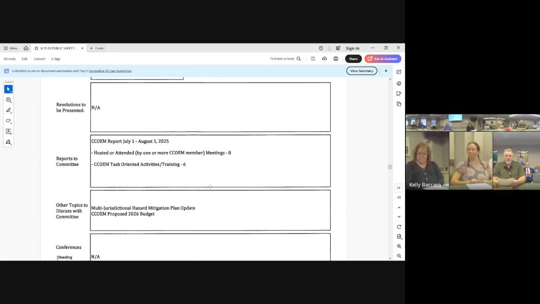Click the scrollbar down arrow
The width and height of the screenshot is (540, 304).
pyautogui.click(x=390, y=258)
